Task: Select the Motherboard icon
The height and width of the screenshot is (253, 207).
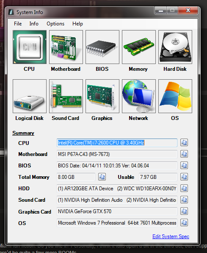Action: coord(66,47)
